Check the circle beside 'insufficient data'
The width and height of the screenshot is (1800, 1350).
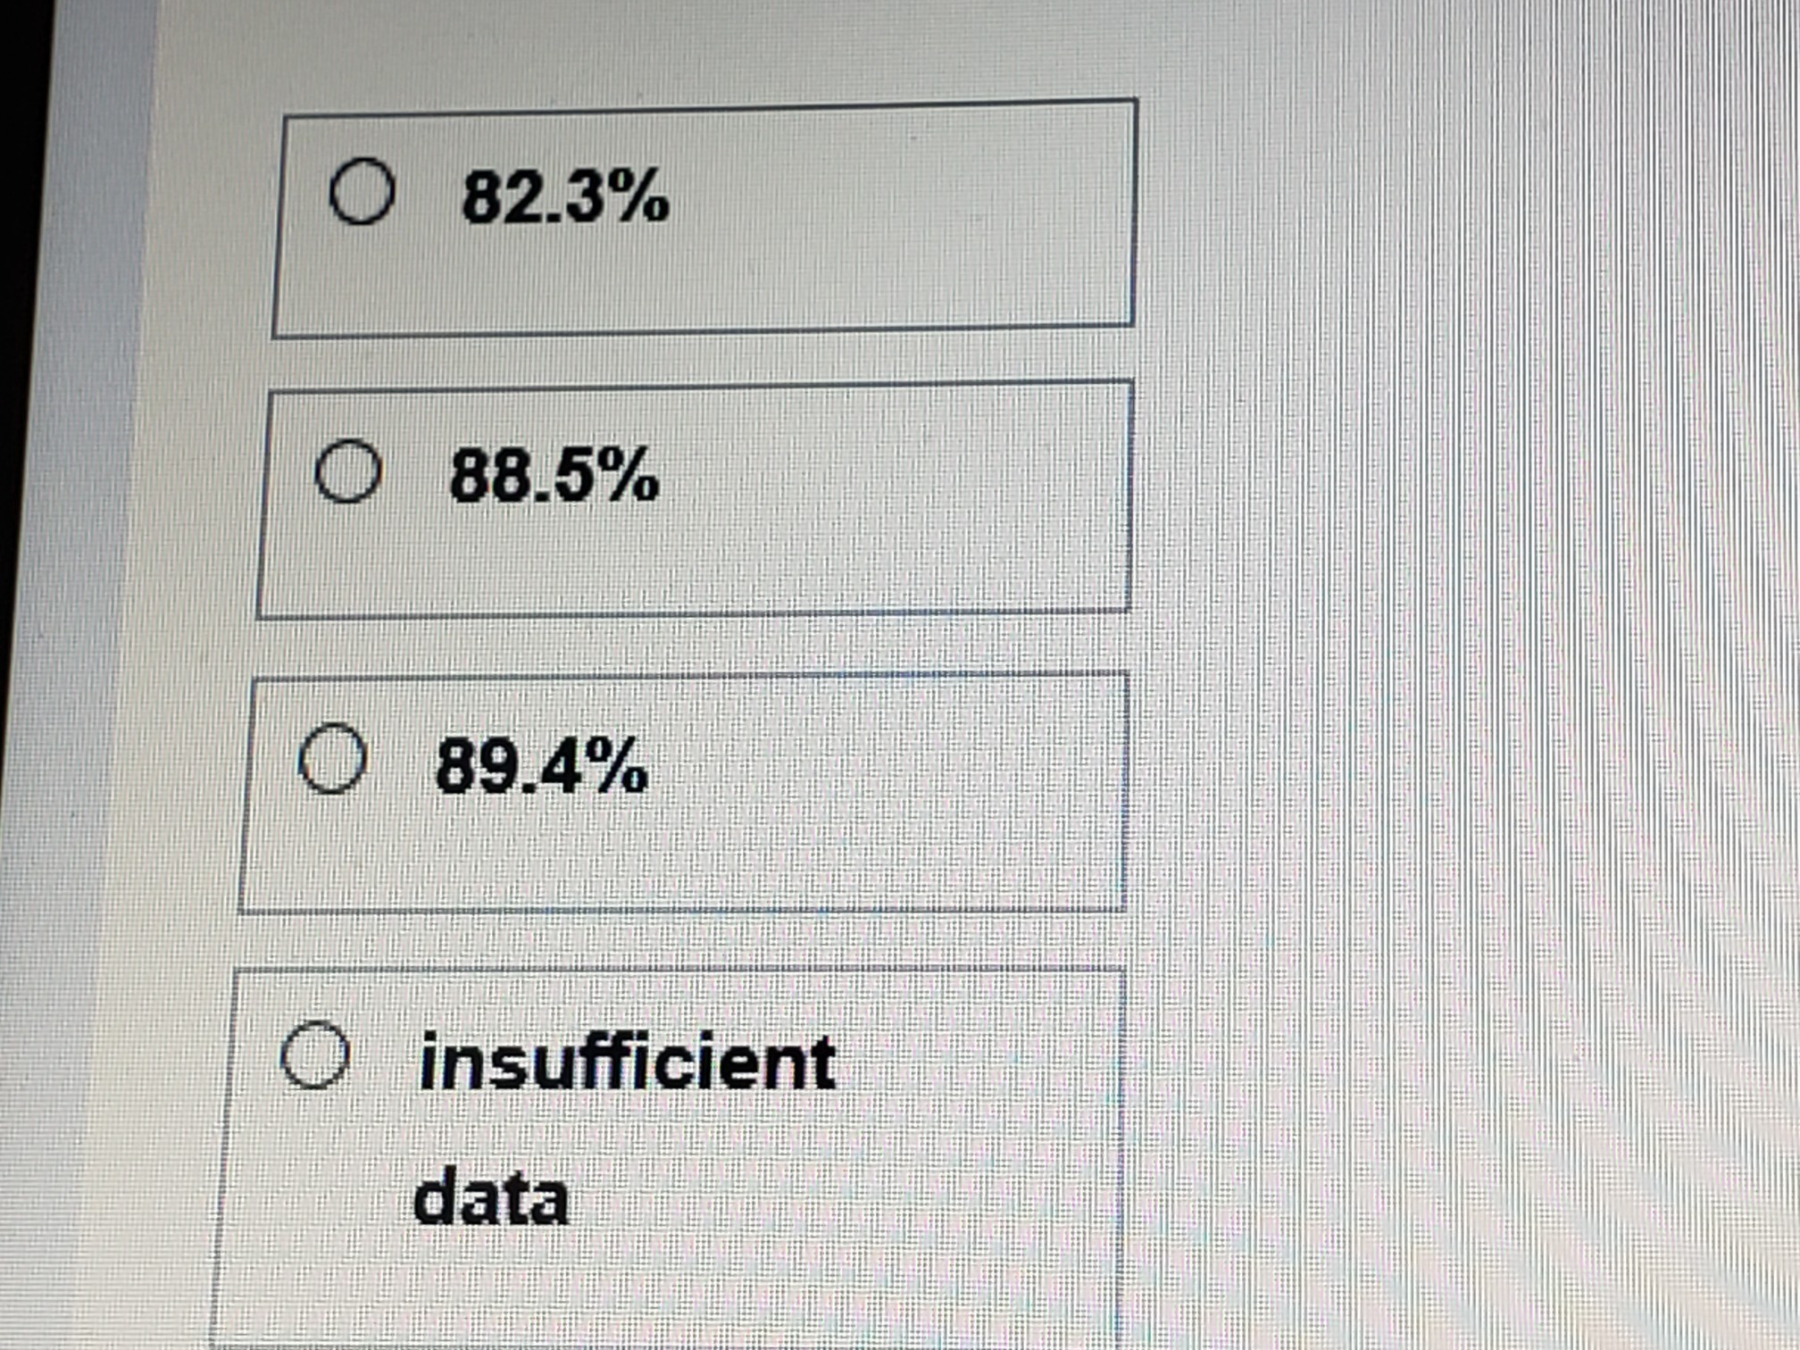pos(314,1054)
